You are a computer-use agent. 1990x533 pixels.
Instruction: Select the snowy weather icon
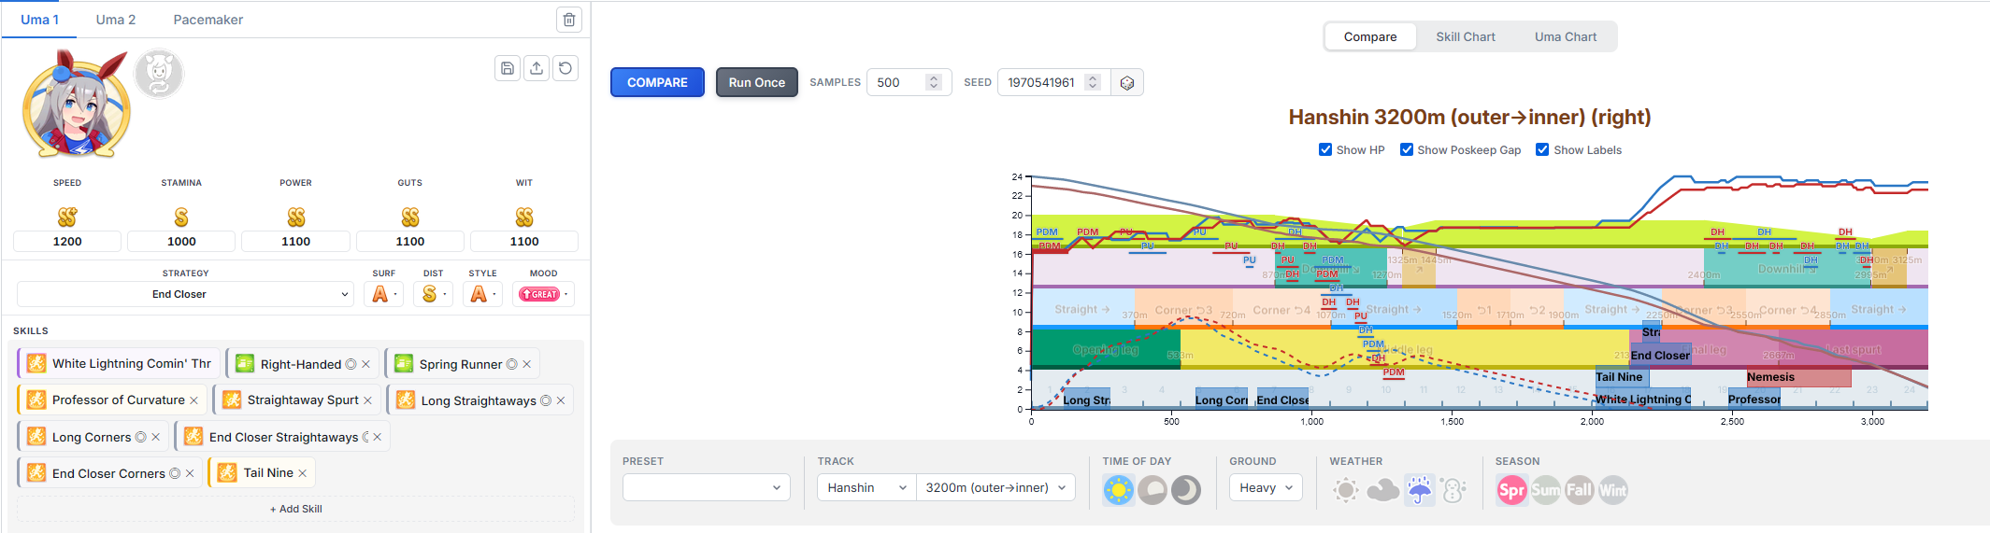click(1453, 489)
